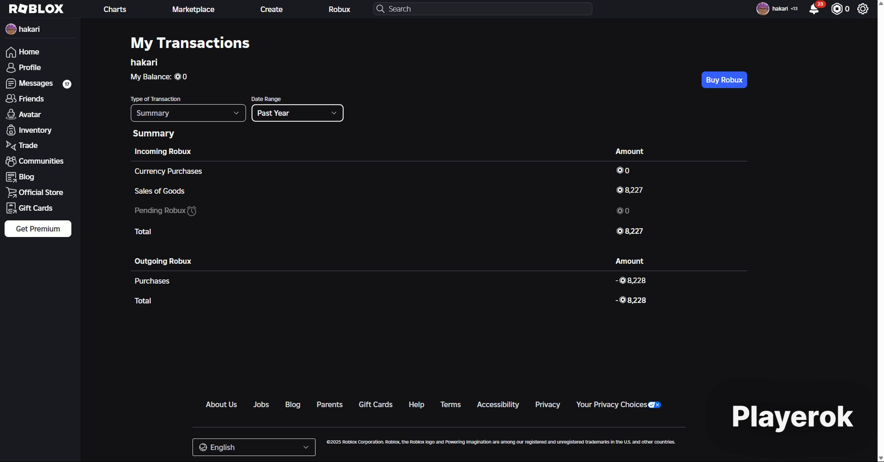Viewport: 884px width, 462px height.
Task: Open the Jobs footer link
Action: pyautogui.click(x=261, y=405)
